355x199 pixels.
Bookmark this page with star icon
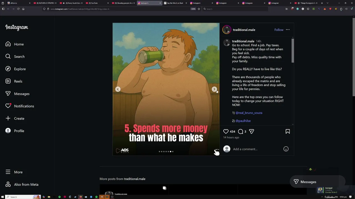tap(199, 9)
